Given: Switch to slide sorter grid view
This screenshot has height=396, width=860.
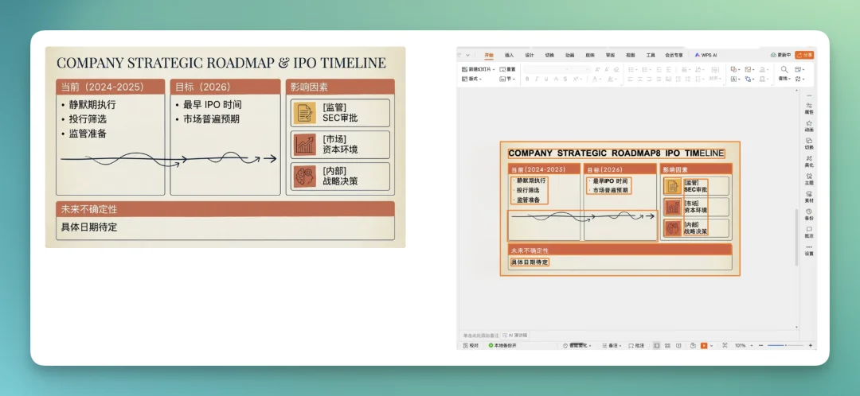Looking at the screenshot, I should [x=667, y=346].
